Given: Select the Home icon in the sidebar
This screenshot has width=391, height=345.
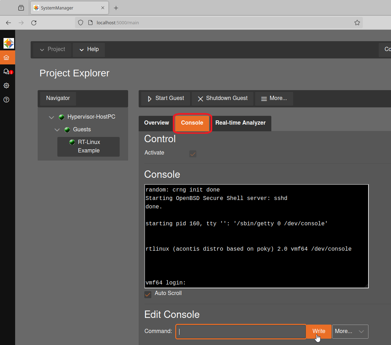Looking at the screenshot, I should tap(7, 57).
